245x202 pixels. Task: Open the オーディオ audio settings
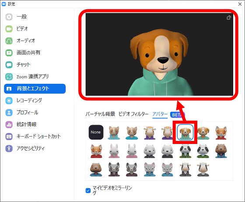[x=35, y=41]
